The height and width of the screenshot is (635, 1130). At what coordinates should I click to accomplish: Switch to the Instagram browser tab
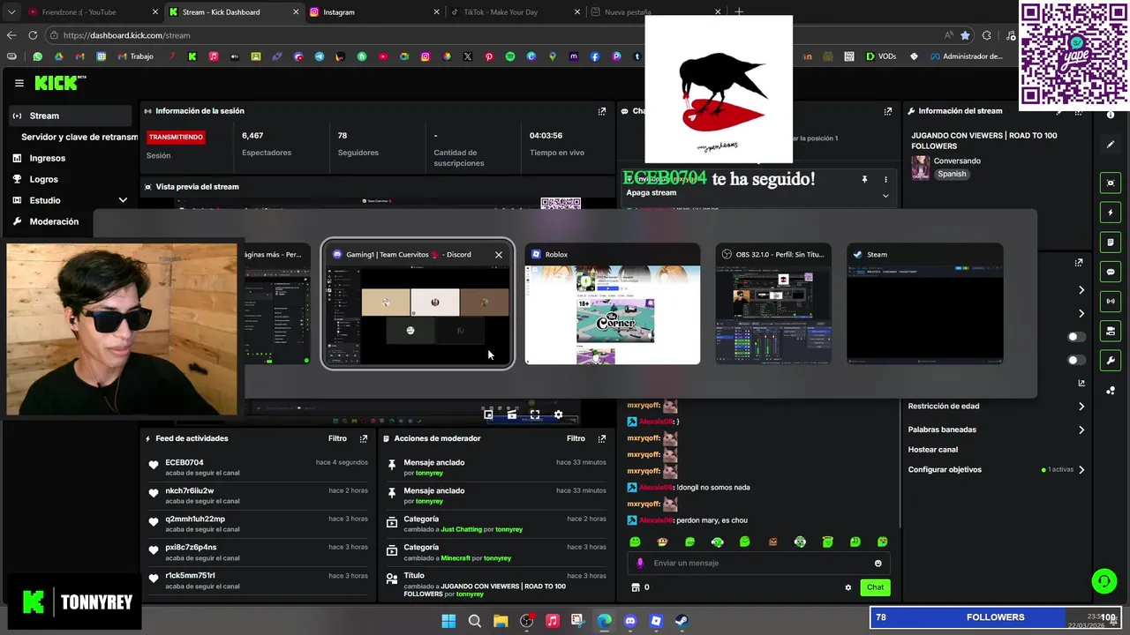pyautogui.click(x=373, y=12)
